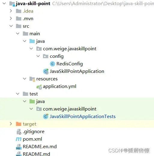
Task: Collapse the java folder under test
Action: [25, 101]
